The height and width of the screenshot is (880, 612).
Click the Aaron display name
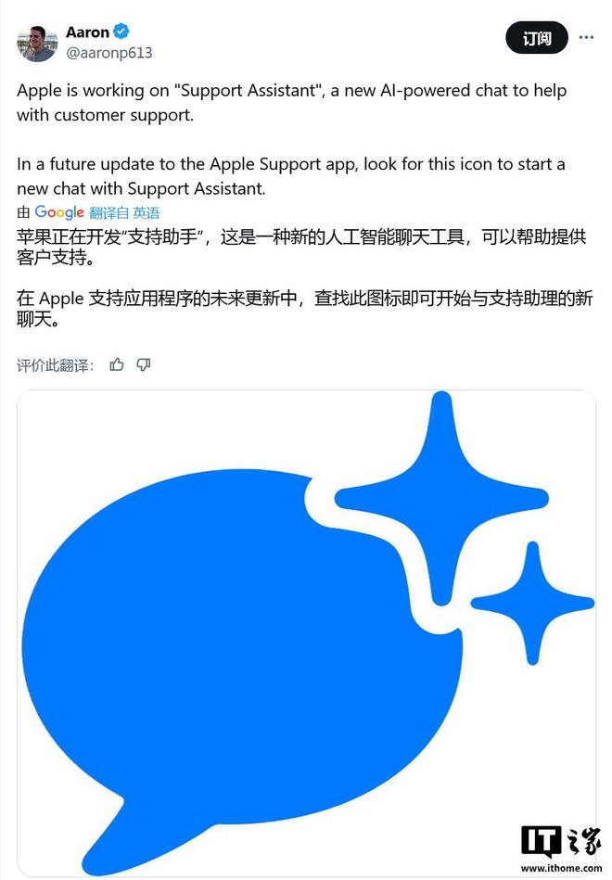(x=87, y=32)
